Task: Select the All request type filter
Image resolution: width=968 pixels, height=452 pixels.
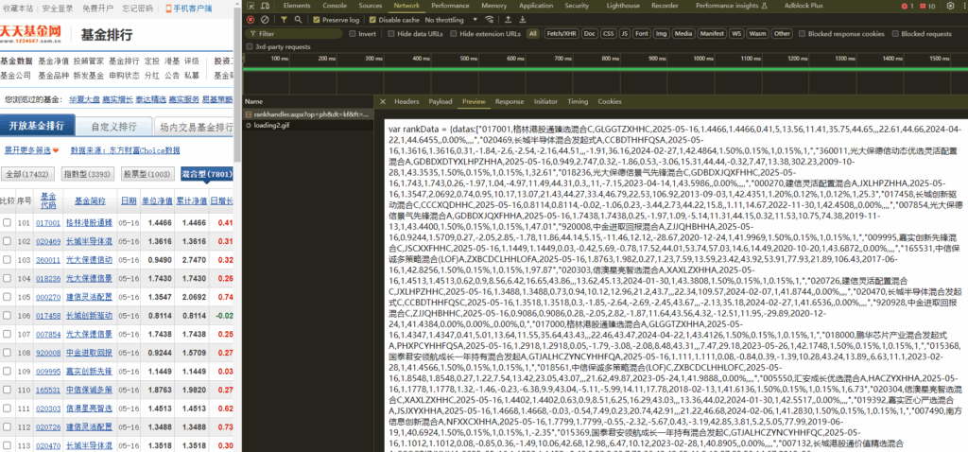Action: tap(533, 34)
